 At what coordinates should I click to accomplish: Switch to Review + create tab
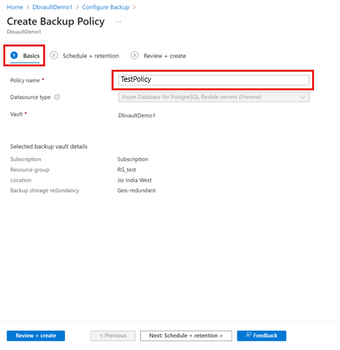[x=165, y=56]
